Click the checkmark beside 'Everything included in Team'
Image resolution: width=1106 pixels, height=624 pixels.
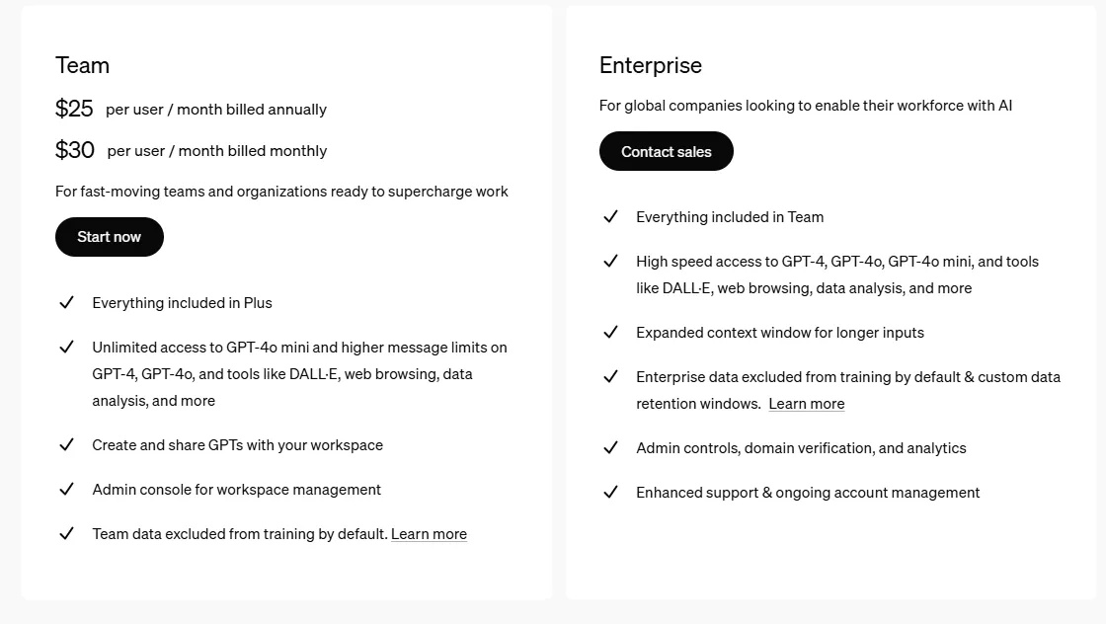coord(610,216)
